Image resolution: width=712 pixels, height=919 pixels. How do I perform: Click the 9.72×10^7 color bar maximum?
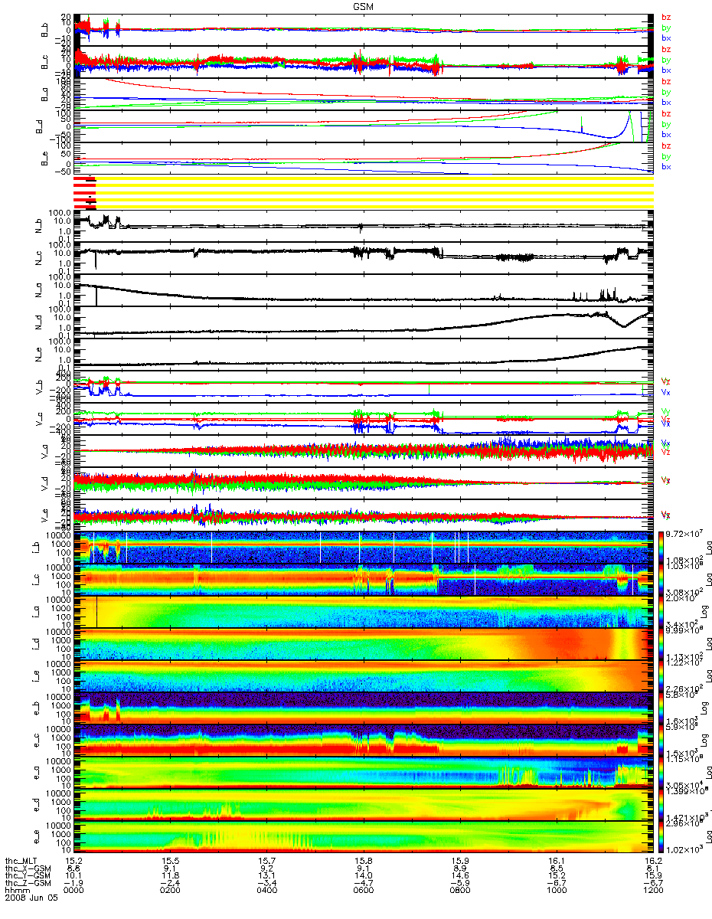pyautogui.click(x=686, y=533)
